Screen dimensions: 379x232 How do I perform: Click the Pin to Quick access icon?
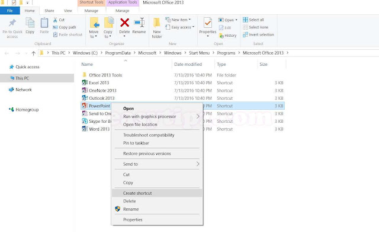coord(12,23)
